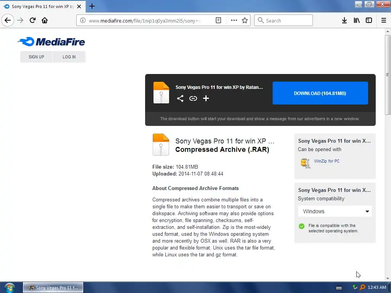Open the downloads arrow panel
The image size is (391, 293).
click(x=344, y=21)
